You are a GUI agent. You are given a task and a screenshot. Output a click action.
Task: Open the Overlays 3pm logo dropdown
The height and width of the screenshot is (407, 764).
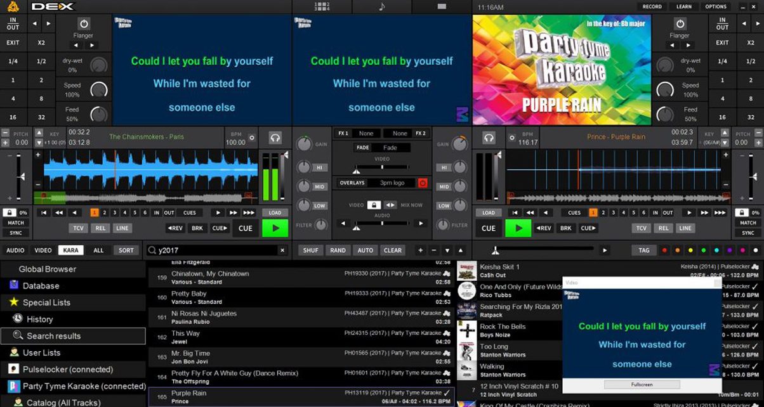click(x=392, y=183)
